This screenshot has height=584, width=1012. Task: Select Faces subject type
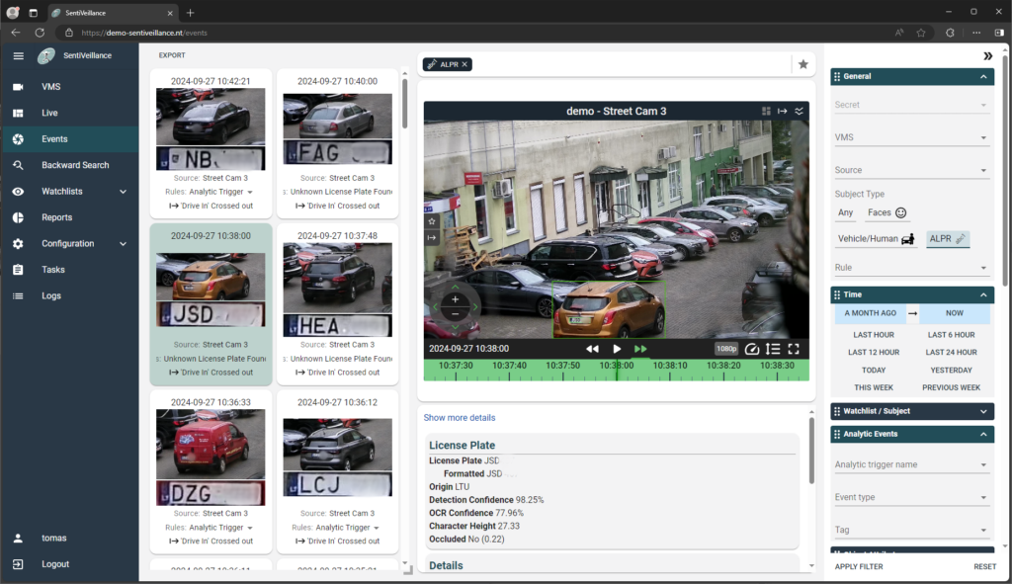click(886, 212)
